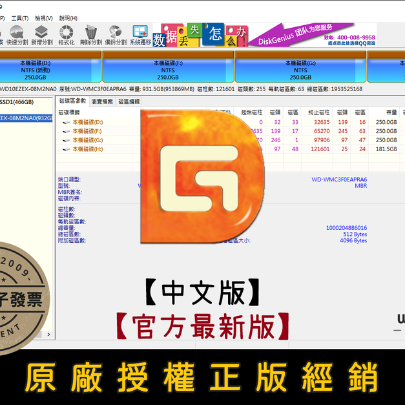Click the 512 Bytes sector size value

pyautogui.click(x=355, y=234)
